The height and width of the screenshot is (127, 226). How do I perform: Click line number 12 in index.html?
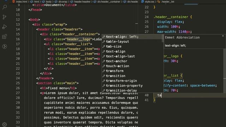18,20
